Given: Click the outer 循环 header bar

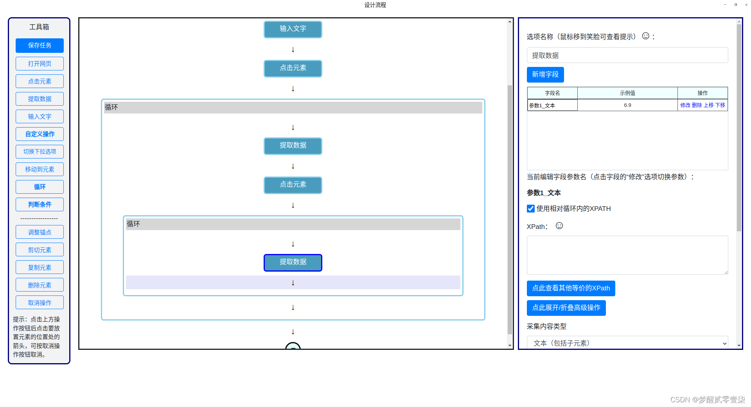Looking at the screenshot, I should pyautogui.click(x=293, y=107).
